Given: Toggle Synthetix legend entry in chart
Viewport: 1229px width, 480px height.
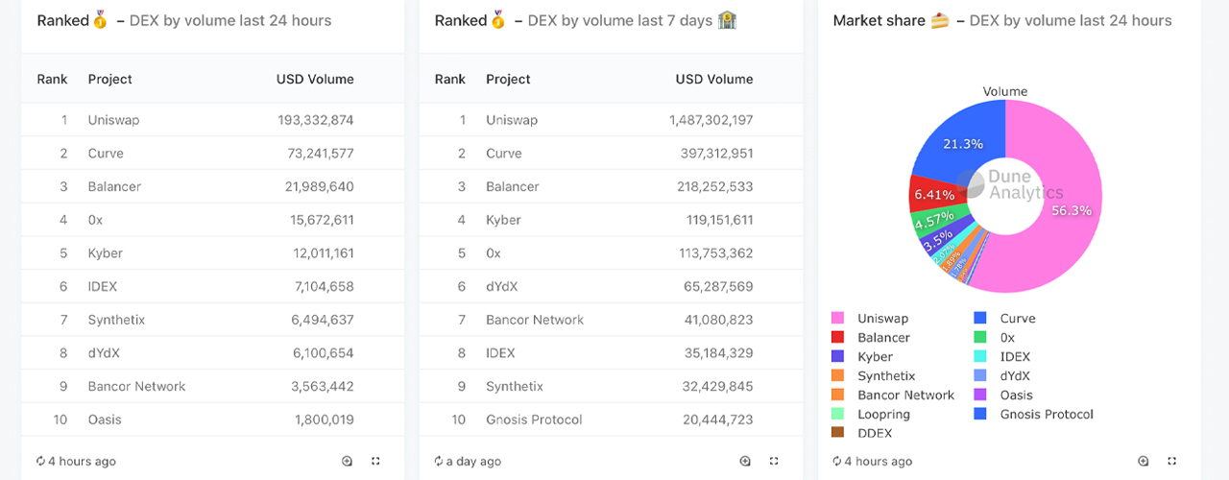Looking at the screenshot, I should (x=873, y=375).
